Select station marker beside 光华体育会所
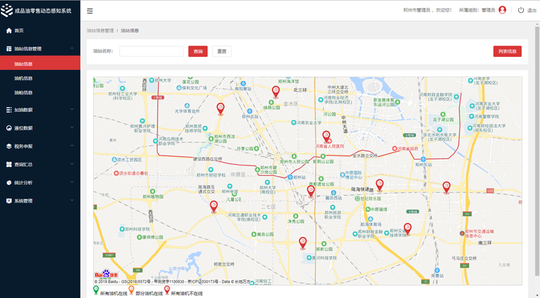Screen dimensions: 540x298 (220, 109)
